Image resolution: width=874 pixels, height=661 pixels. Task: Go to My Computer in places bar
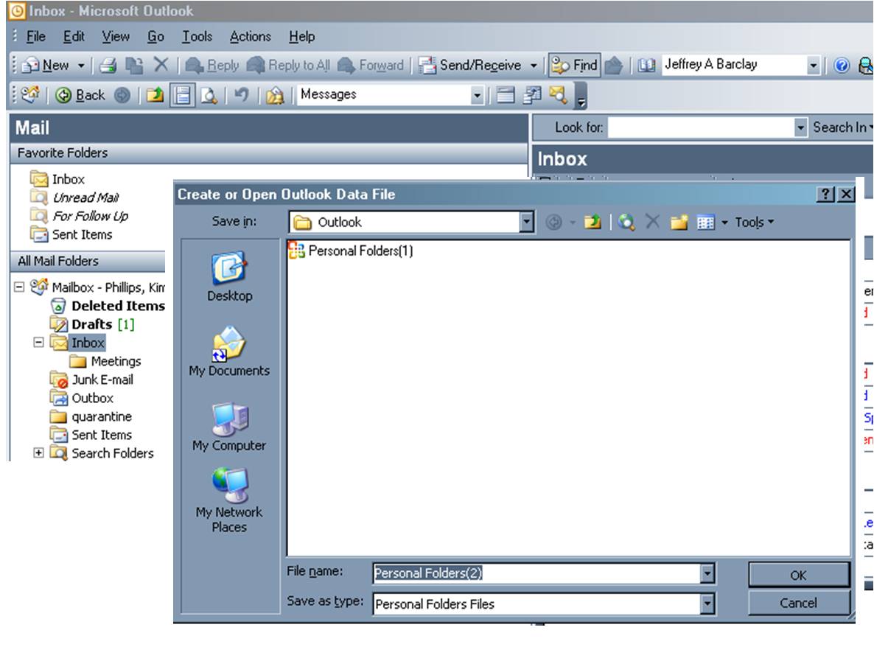(x=229, y=427)
